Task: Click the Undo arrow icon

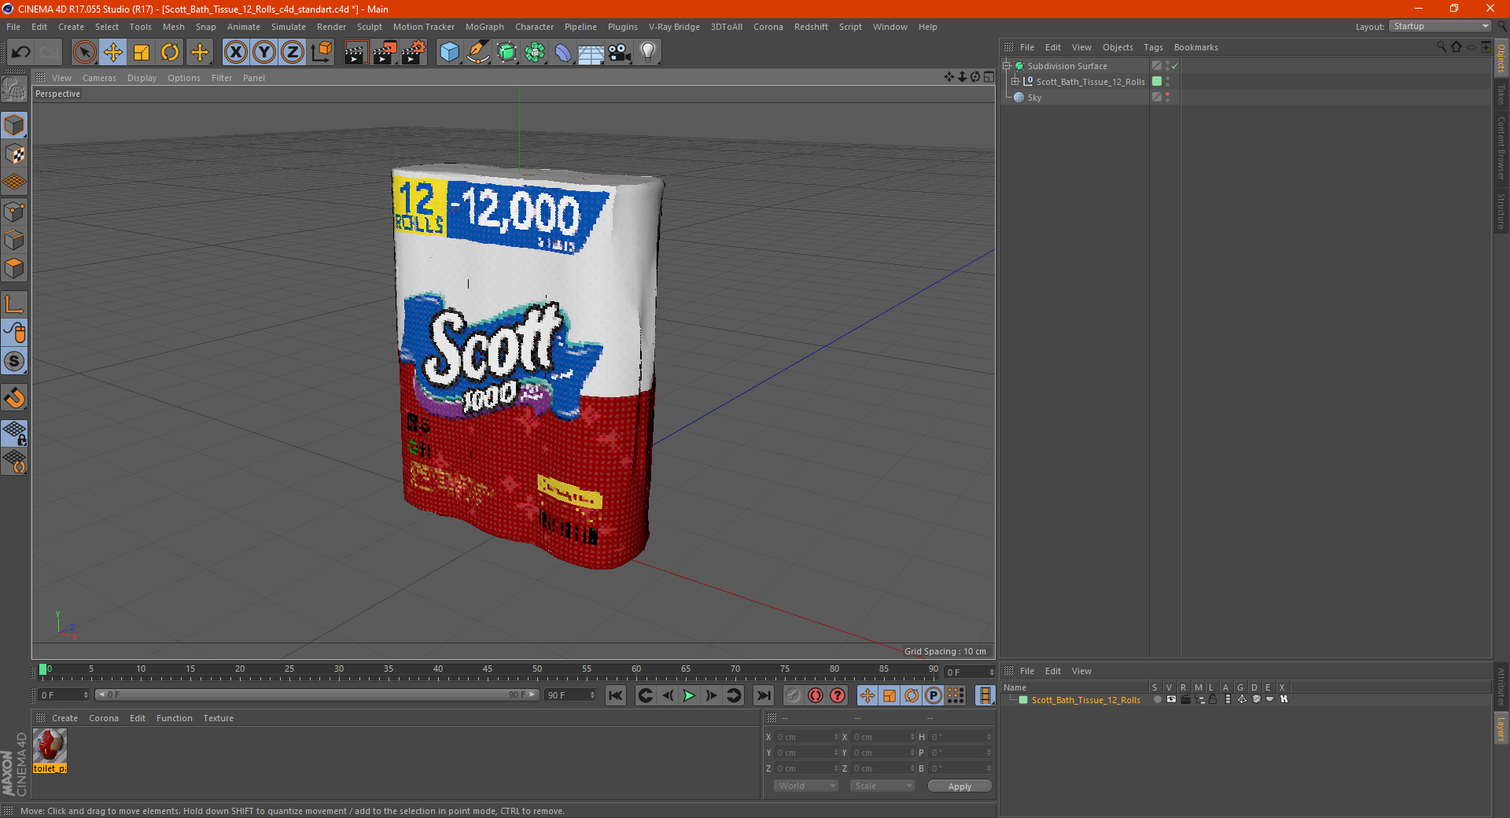Action: pos(21,53)
